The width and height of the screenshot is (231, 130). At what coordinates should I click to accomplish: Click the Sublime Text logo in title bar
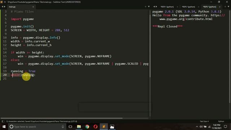(x=1, y=2)
